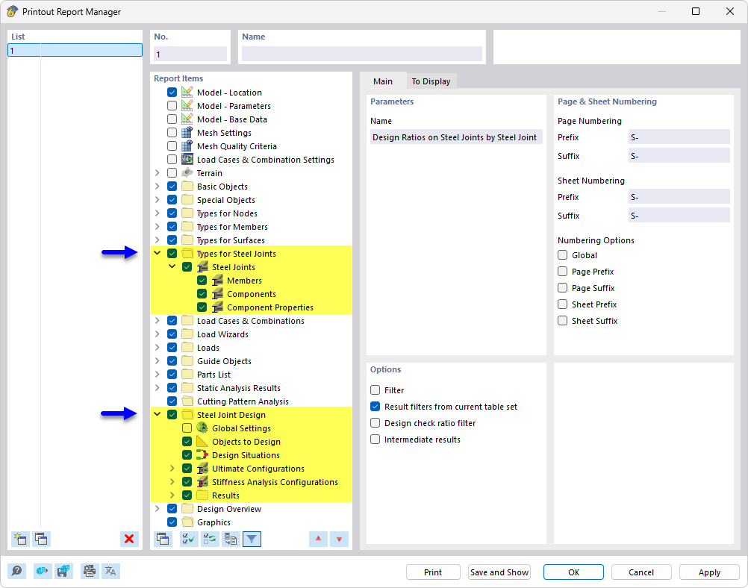Enable the Filter checkbox under Options
The height and width of the screenshot is (588, 748).
pos(377,390)
